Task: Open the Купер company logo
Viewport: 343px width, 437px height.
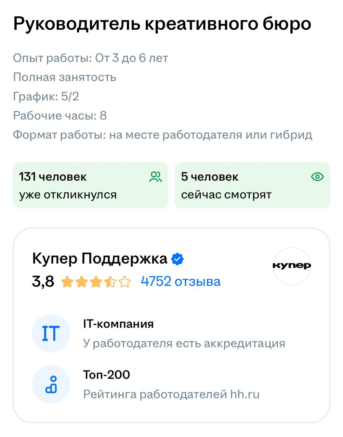Action: (x=292, y=266)
